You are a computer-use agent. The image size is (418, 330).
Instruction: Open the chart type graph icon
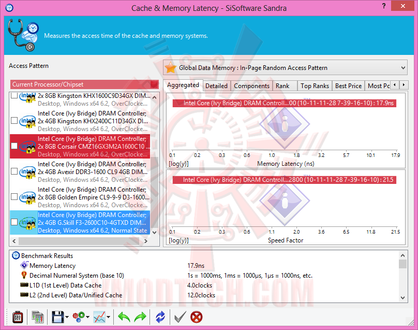click(99, 317)
